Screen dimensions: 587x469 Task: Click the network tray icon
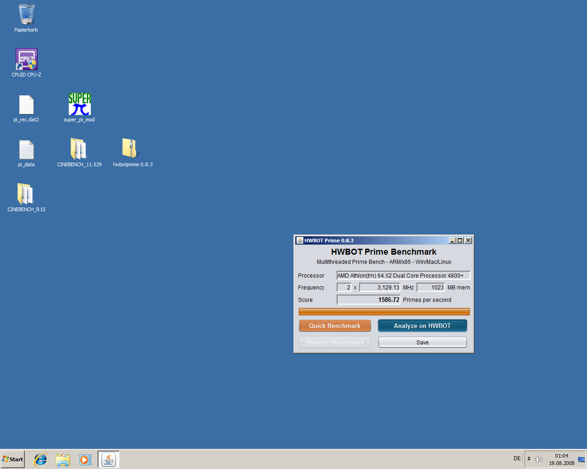point(581,459)
